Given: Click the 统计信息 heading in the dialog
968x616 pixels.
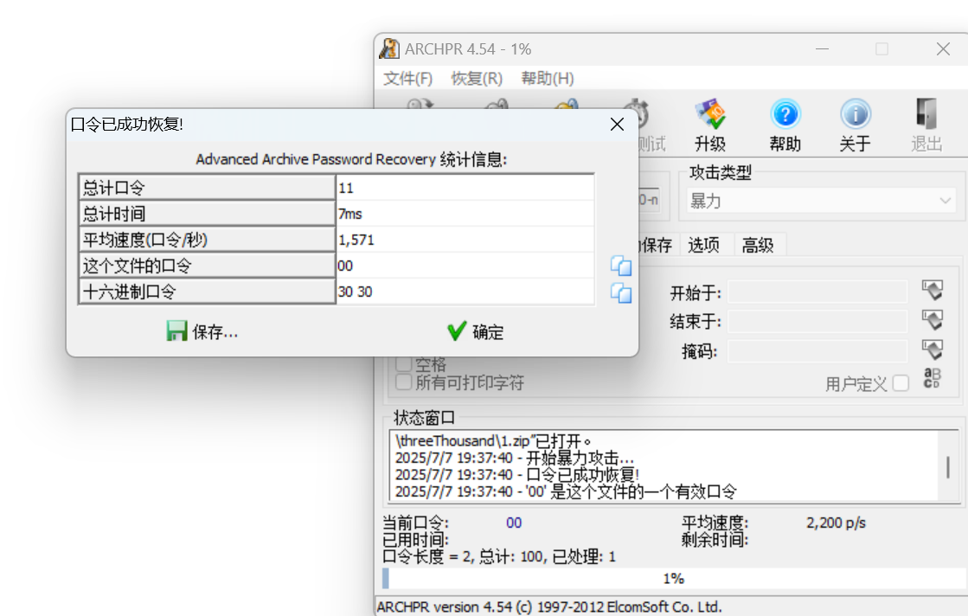Looking at the screenshot, I should [x=351, y=159].
